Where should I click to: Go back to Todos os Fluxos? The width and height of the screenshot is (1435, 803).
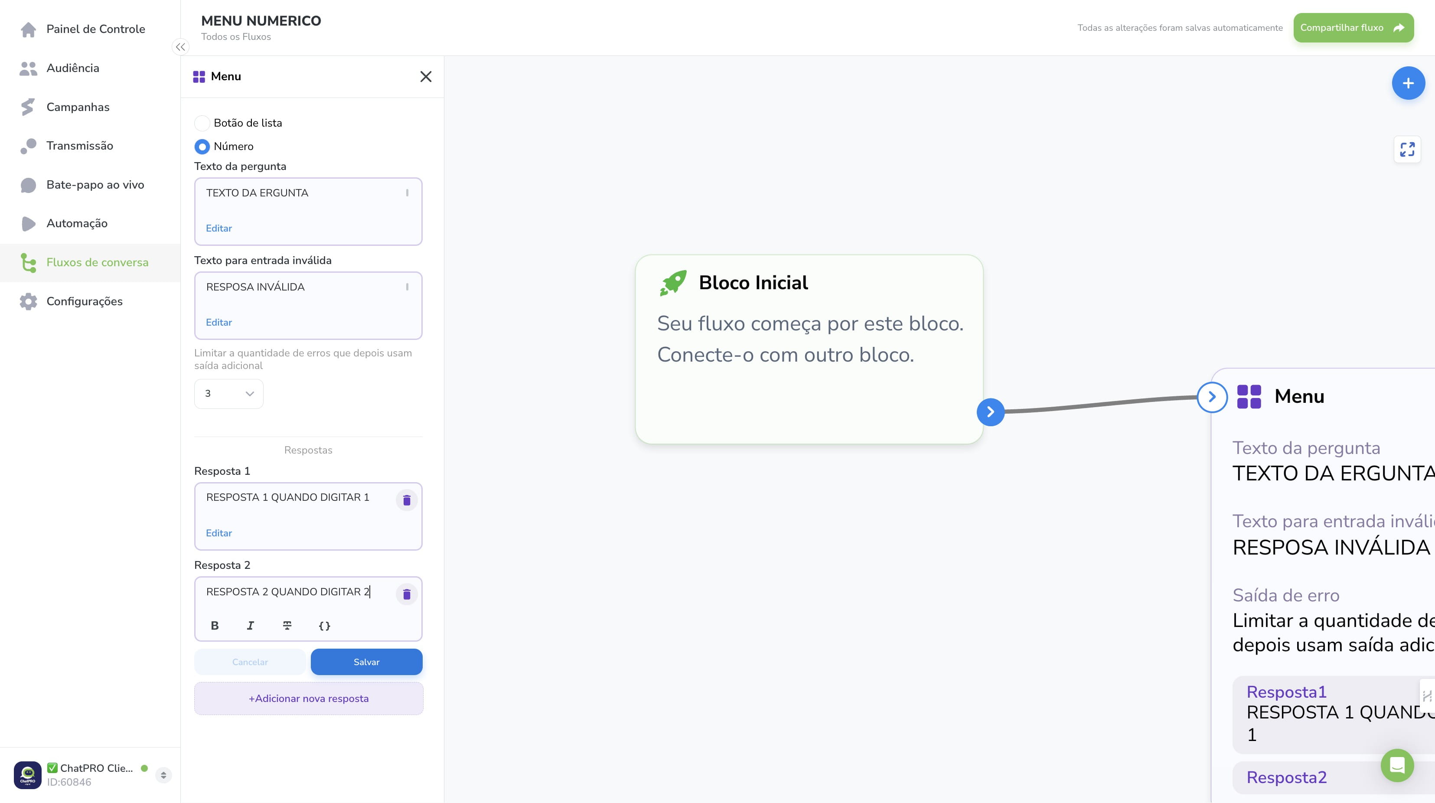[236, 37]
